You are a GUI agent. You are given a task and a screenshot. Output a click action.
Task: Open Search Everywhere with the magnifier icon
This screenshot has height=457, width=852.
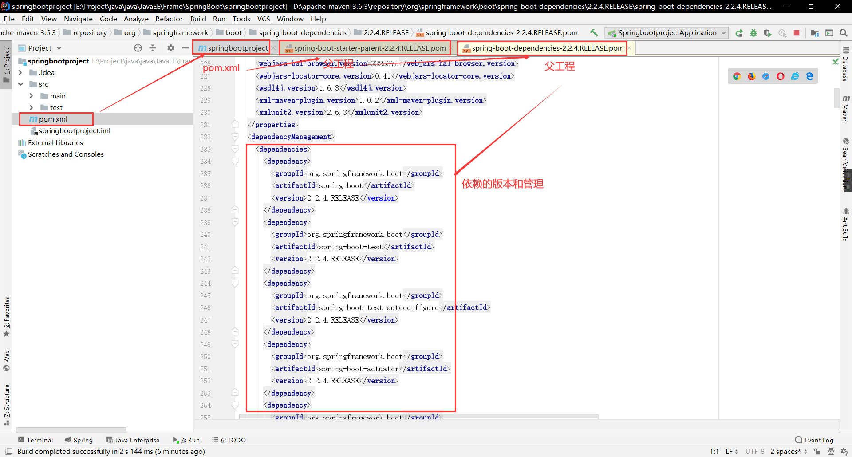pos(844,33)
